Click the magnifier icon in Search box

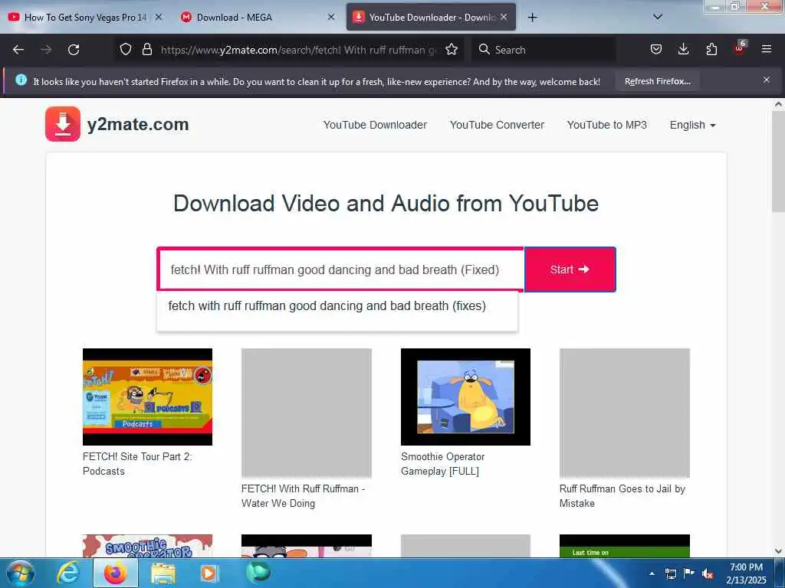pyautogui.click(x=484, y=49)
